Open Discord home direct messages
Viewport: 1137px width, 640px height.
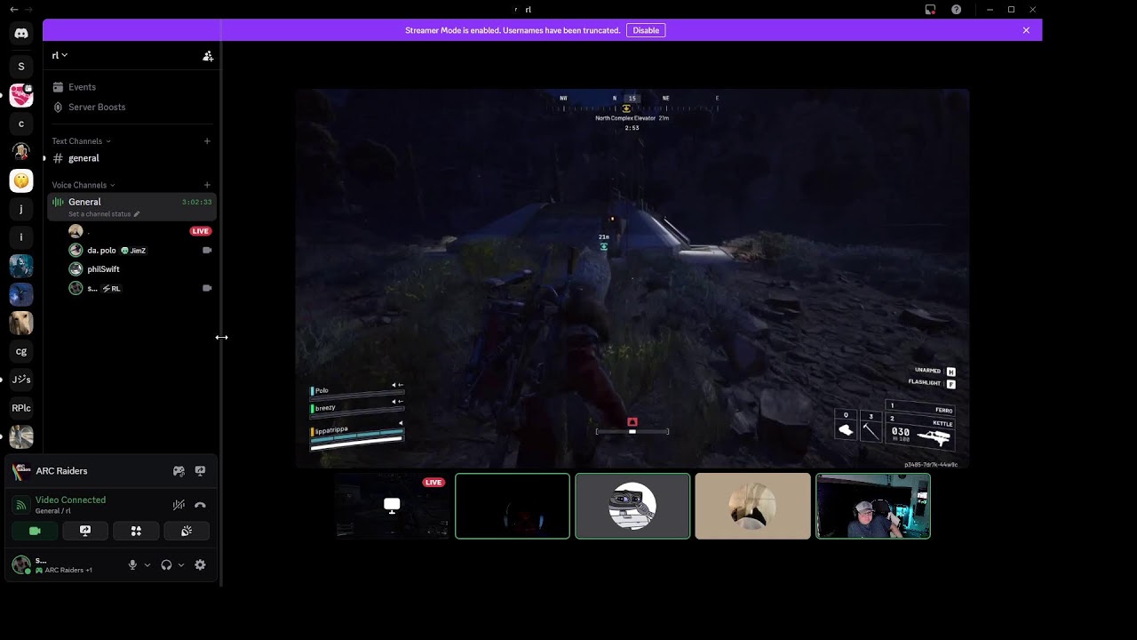coord(21,34)
